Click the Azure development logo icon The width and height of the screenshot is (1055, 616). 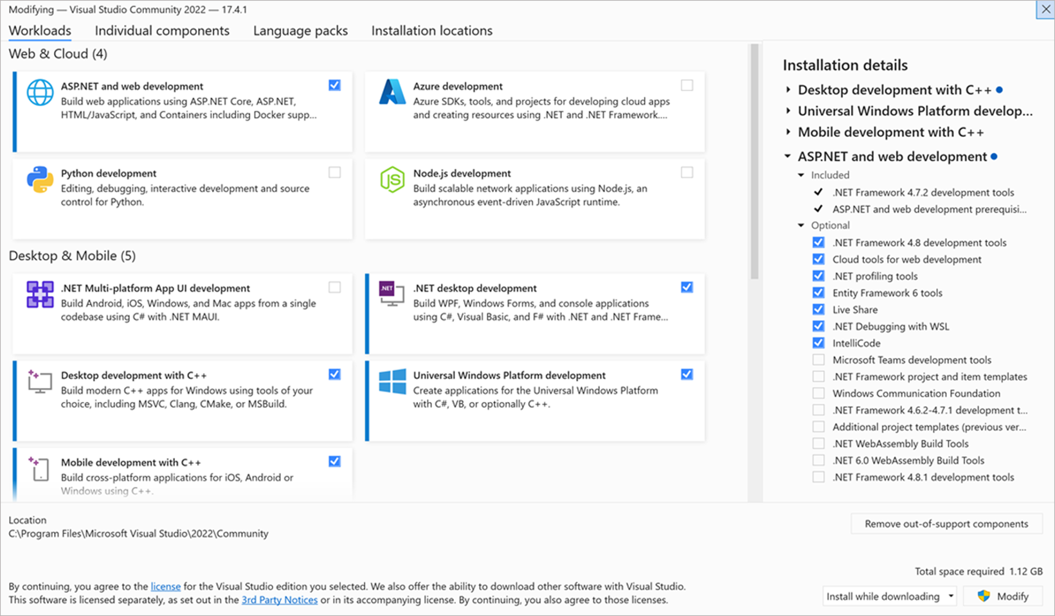coord(392,92)
